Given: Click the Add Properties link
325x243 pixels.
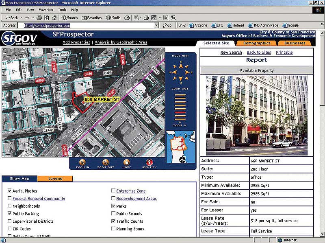Looking at the screenshot, I should 76,42.
